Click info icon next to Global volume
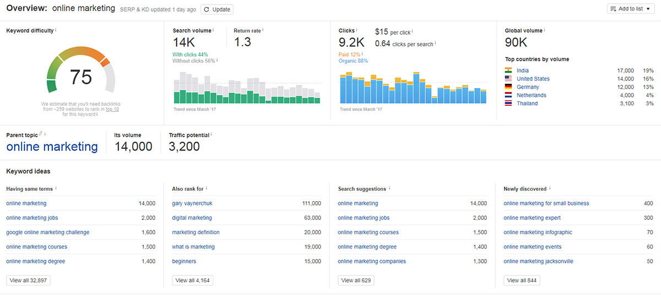This screenshot has height=296, width=661. point(545,30)
